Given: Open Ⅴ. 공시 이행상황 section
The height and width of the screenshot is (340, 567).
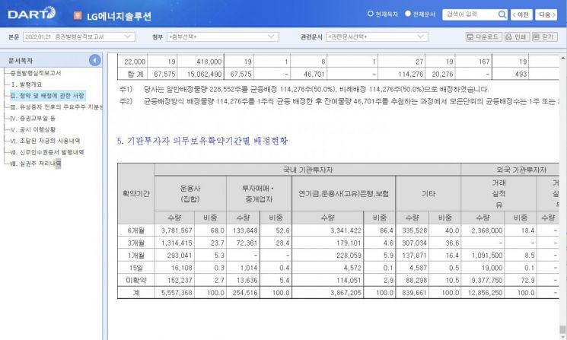Looking at the screenshot, I should point(33,129).
